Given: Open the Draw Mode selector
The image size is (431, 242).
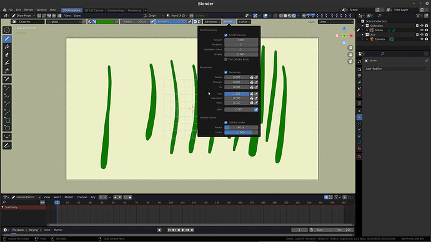Looking at the screenshot, I should coord(23,16).
